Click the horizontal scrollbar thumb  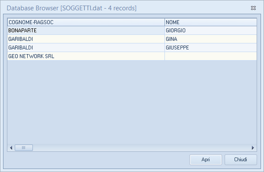coord(24,148)
